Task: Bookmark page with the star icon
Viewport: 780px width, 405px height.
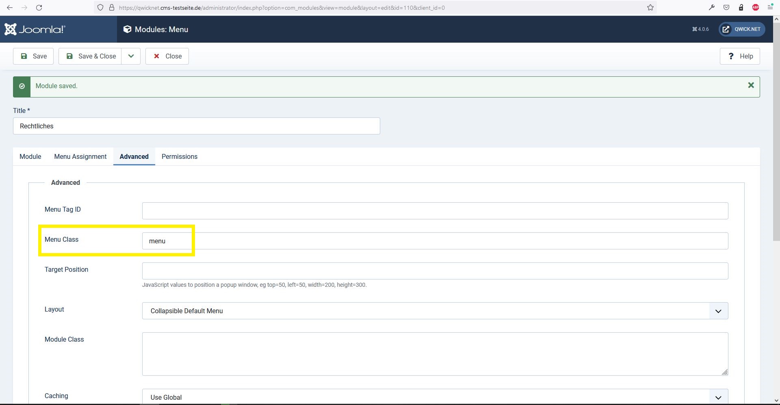Action: [650, 8]
